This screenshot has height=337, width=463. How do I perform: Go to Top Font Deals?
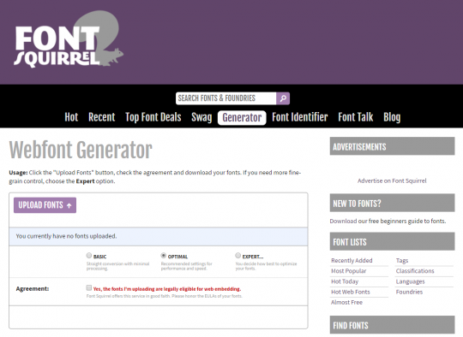(x=153, y=117)
